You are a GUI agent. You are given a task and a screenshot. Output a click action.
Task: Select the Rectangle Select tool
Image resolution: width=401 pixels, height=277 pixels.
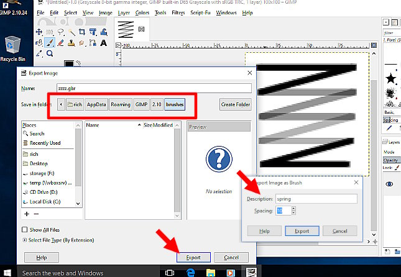click(x=50, y=32)
